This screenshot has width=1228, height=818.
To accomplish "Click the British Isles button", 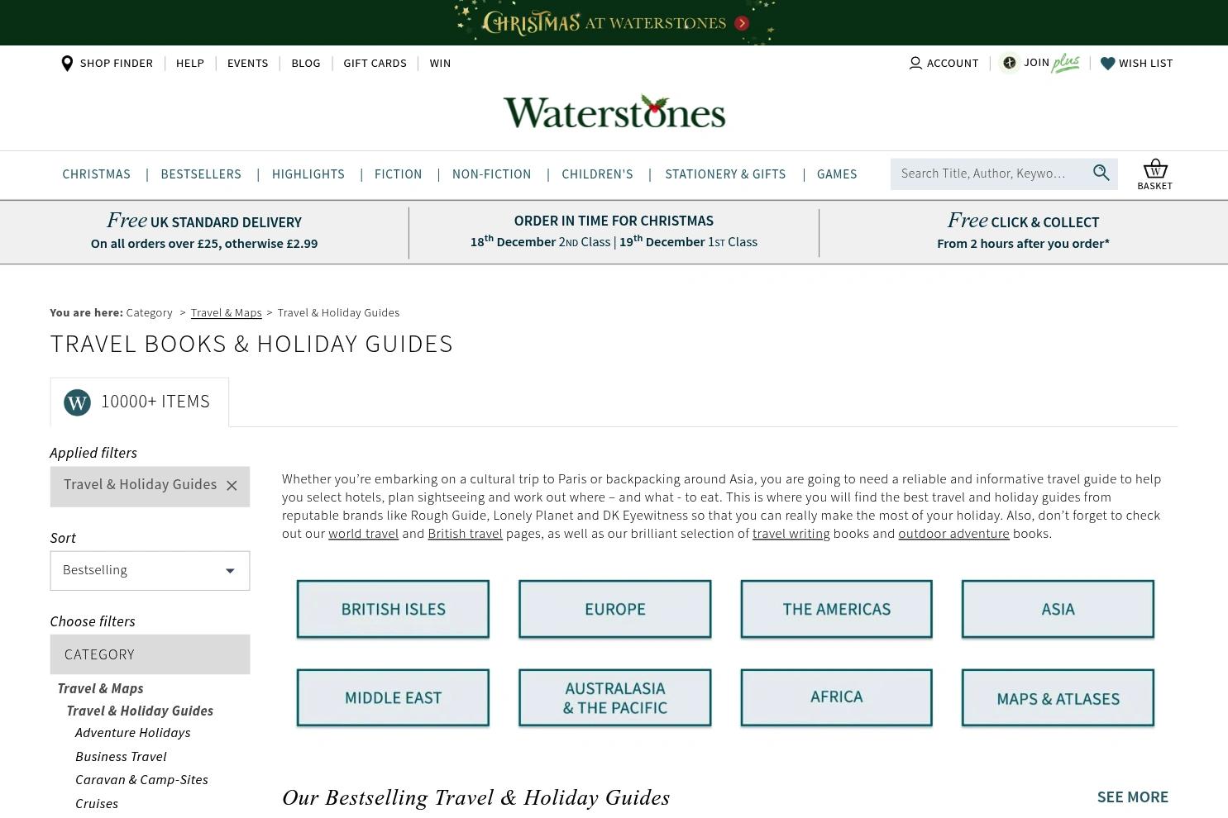I will coord(393,609).
